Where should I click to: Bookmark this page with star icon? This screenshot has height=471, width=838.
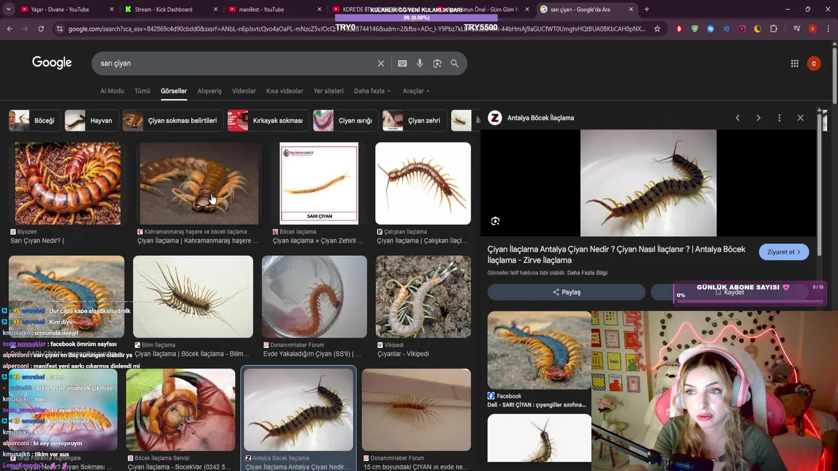coord(657,29)
